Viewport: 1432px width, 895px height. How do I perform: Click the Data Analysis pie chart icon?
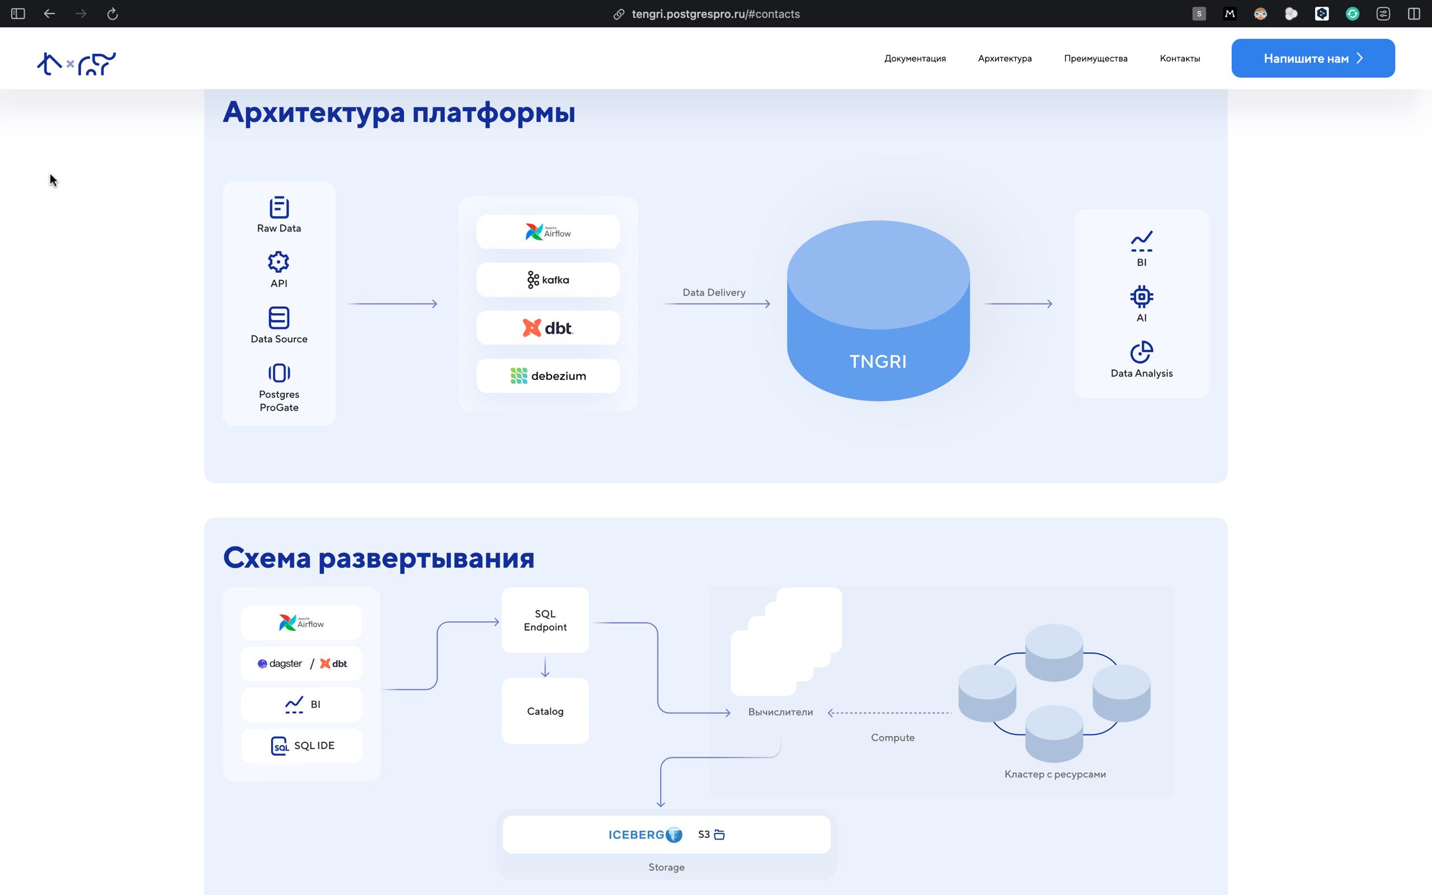(x=1142, y=352)
